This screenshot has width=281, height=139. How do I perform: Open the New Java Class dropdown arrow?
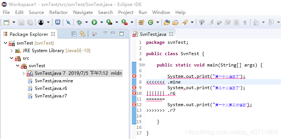[158, 23]
